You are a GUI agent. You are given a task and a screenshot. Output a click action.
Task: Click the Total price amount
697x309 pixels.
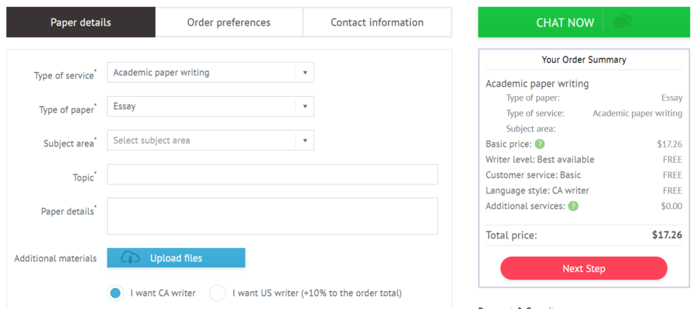coord(667,235)
